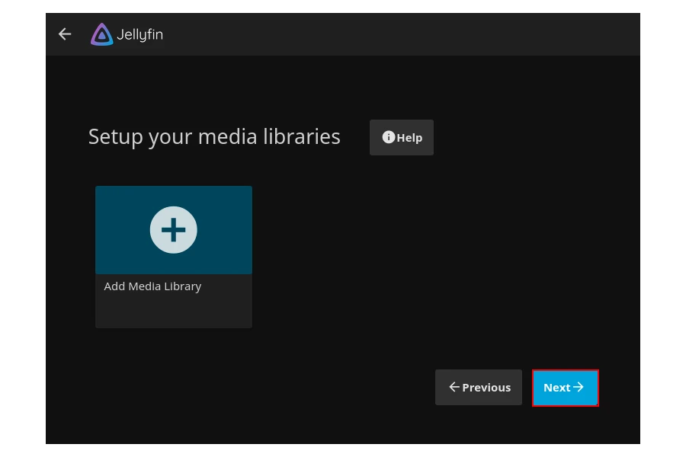Click the dark footer of the library card
686x457 pixels.
(174, 312)
